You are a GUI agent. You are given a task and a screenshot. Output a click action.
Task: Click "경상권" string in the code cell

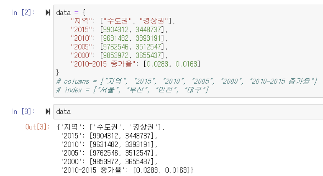click(154, 21)
